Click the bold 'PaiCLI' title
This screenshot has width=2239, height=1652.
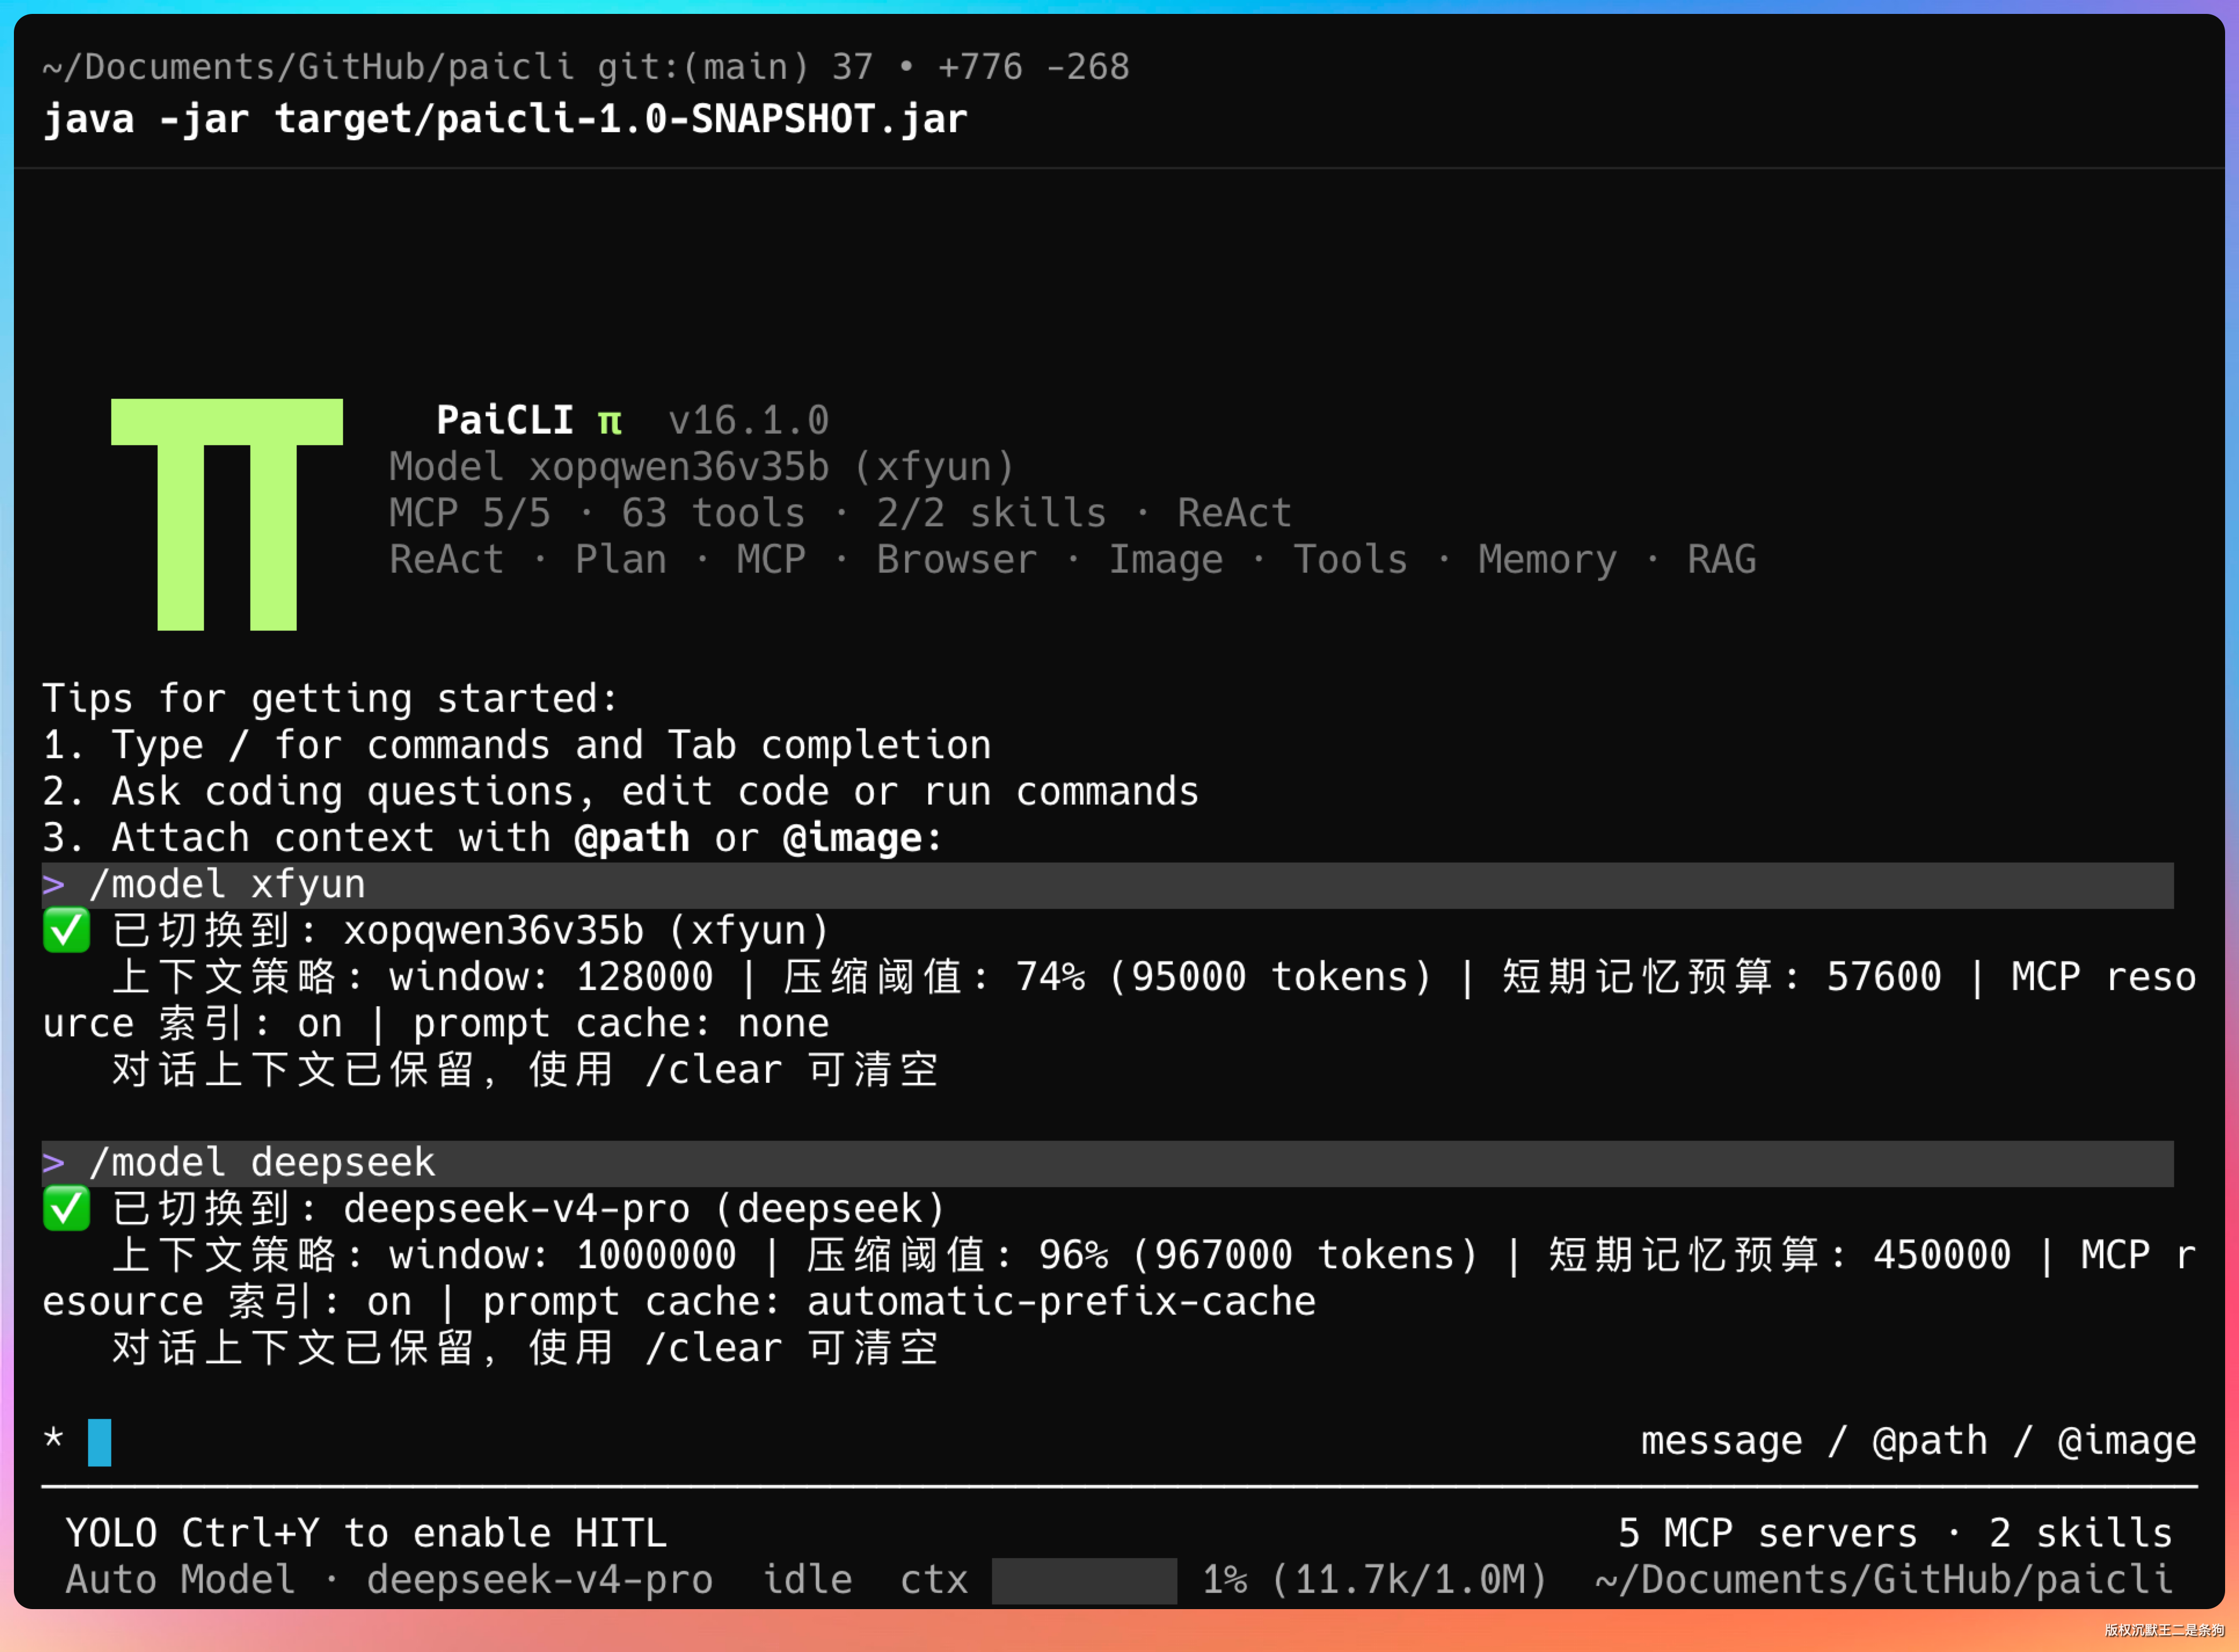coord(505,421)
